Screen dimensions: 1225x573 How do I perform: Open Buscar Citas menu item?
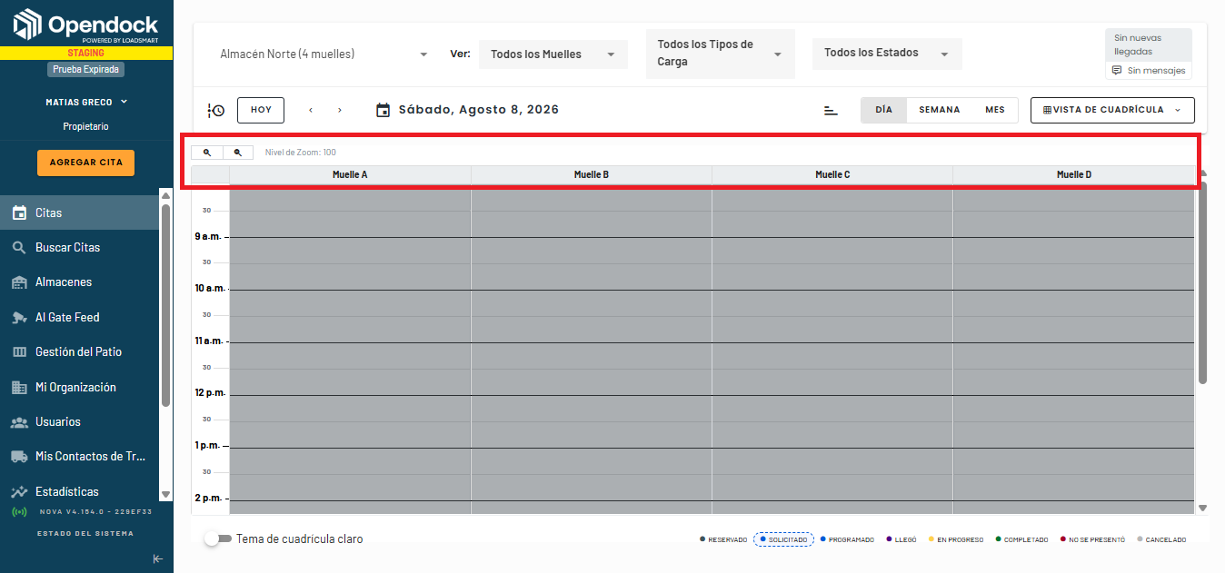(x=79, y=247)
